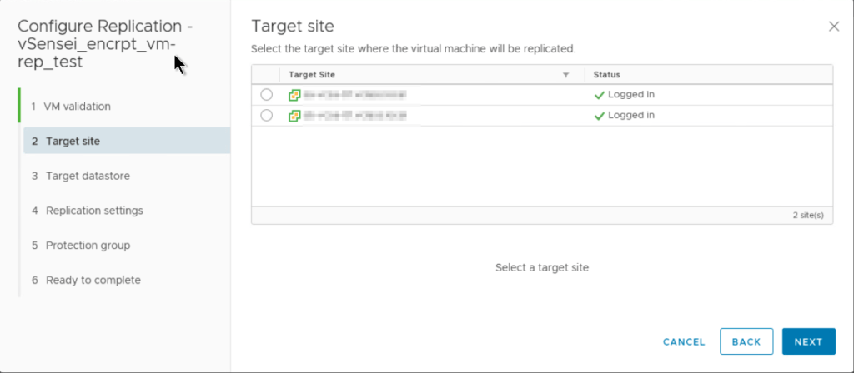This screenshot has width=854, height=373.
Task: Proceed with the Next button
Action: point(808,341)
